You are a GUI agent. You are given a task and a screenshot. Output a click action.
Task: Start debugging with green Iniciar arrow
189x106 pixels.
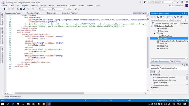click(x=68, y=9)
